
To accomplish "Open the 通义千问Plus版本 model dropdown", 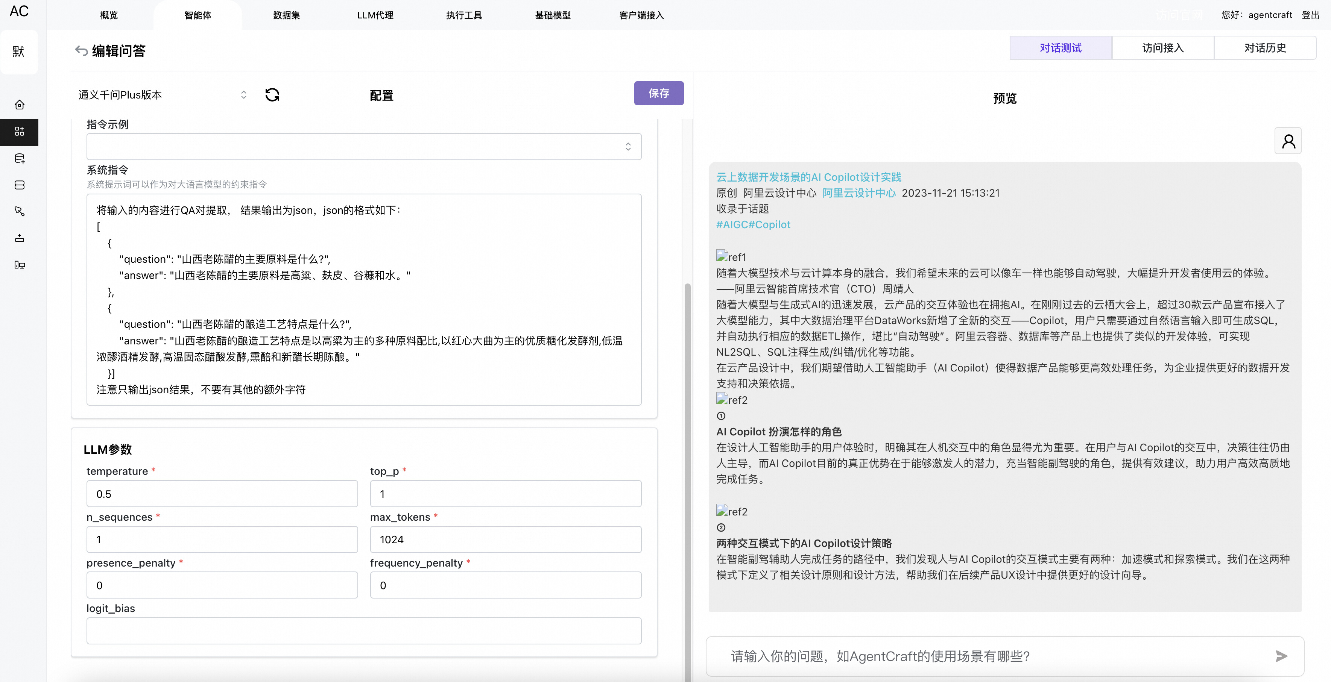I will [x=163, y=95].
